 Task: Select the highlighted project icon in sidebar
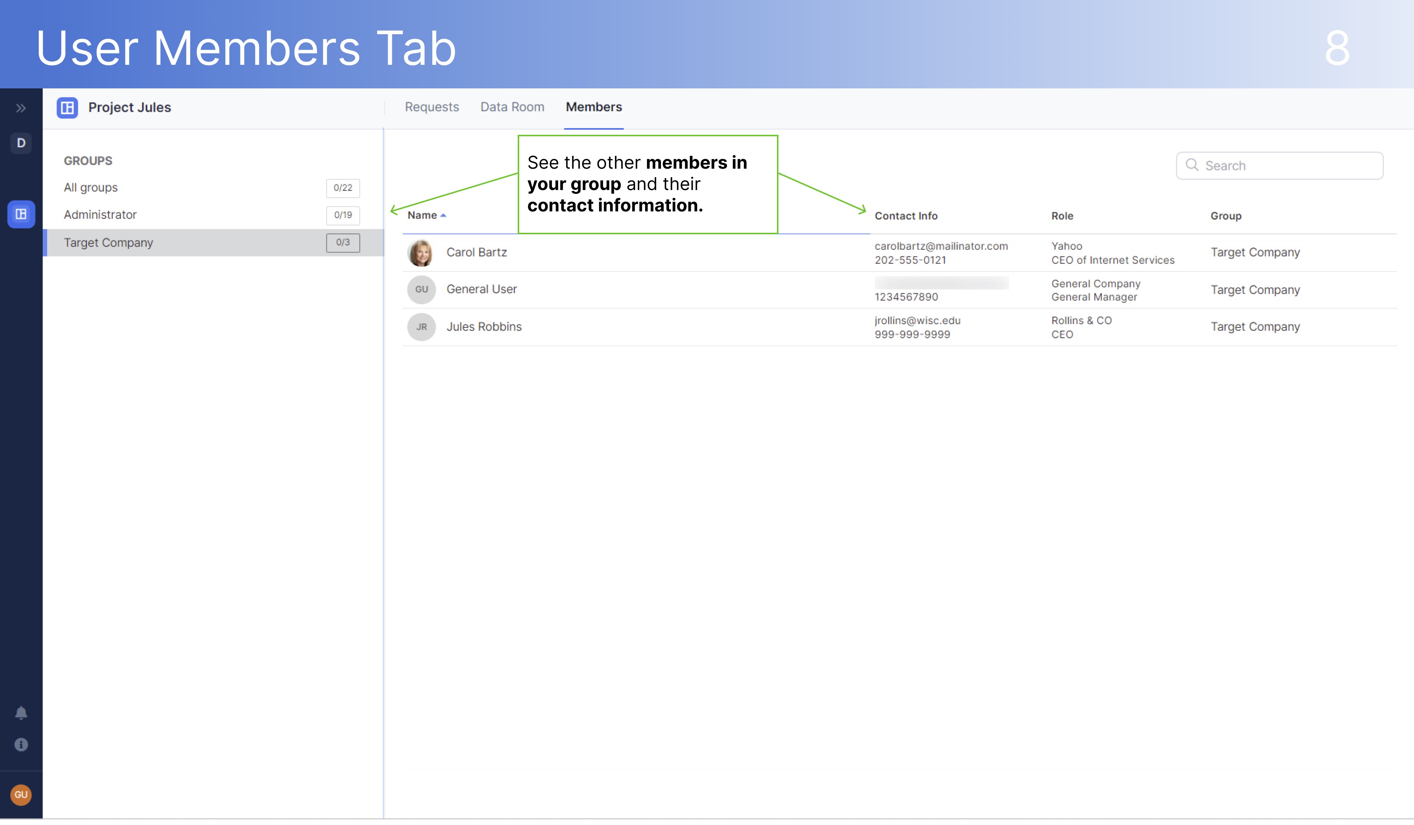[x=21, y=214]
